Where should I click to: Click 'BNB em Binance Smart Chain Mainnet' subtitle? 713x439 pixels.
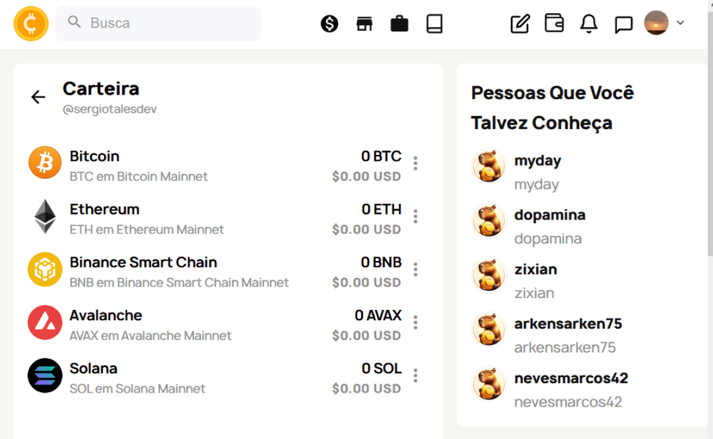(x=179, y=282)
